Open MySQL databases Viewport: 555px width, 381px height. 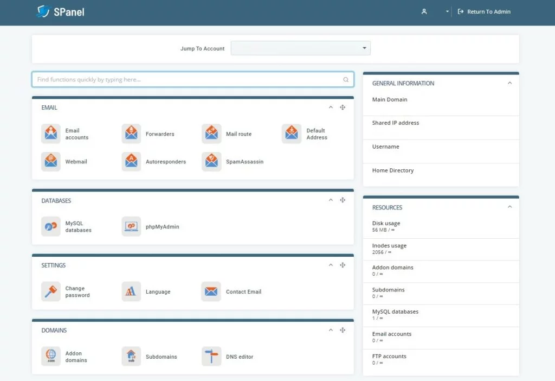51,226
